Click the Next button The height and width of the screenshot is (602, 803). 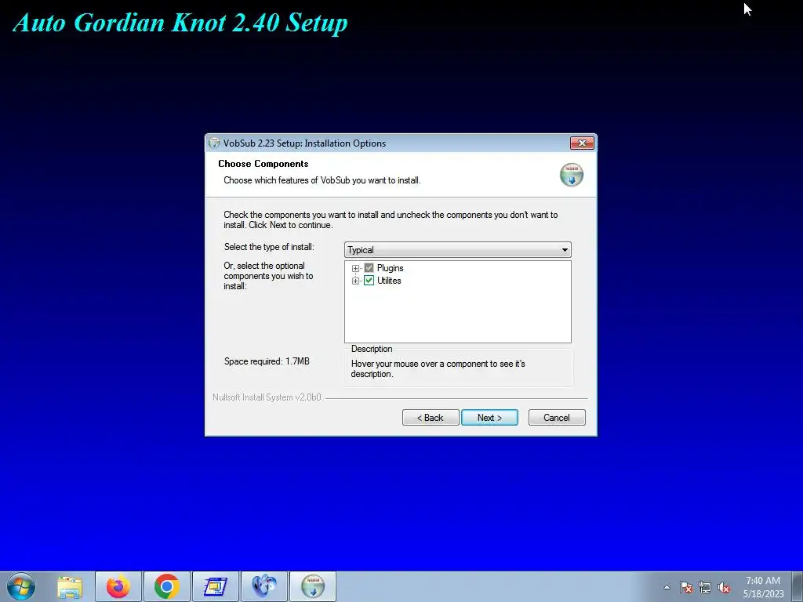pyautogui.click(x=489, y=417)
